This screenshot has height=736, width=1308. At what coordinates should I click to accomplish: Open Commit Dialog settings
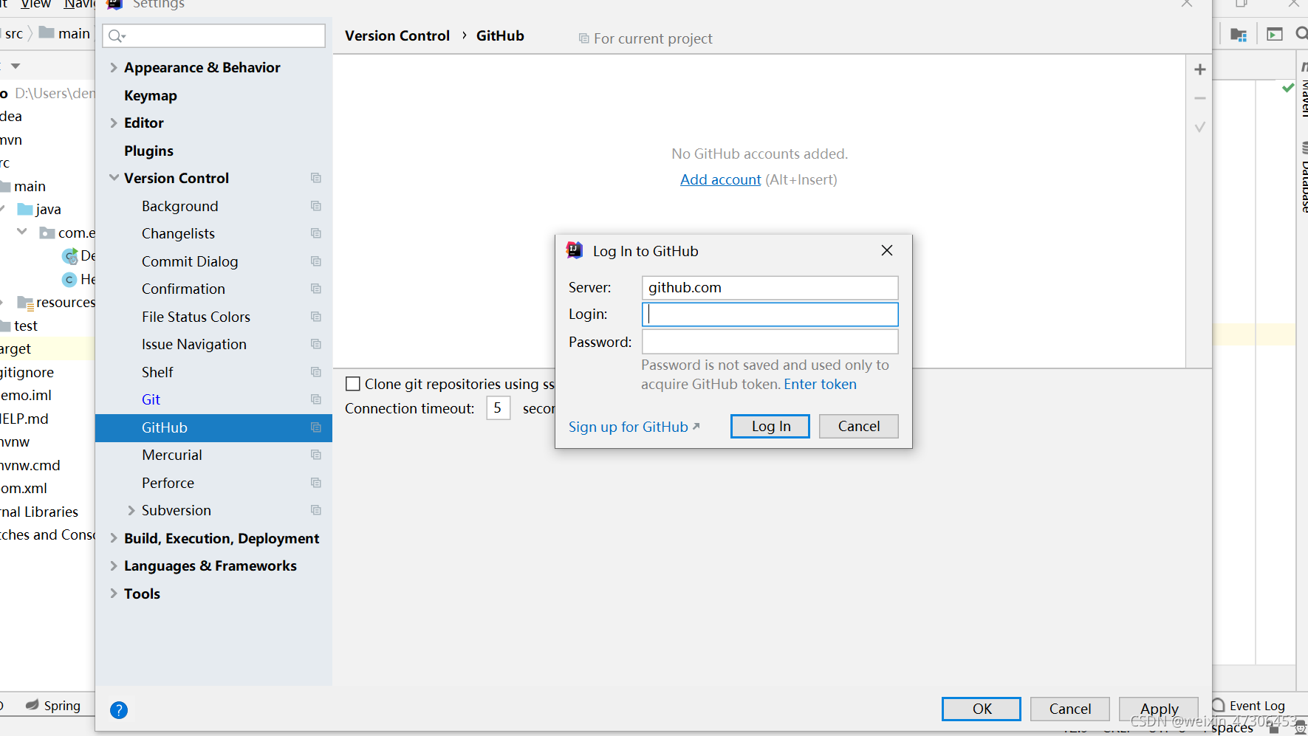190,261
